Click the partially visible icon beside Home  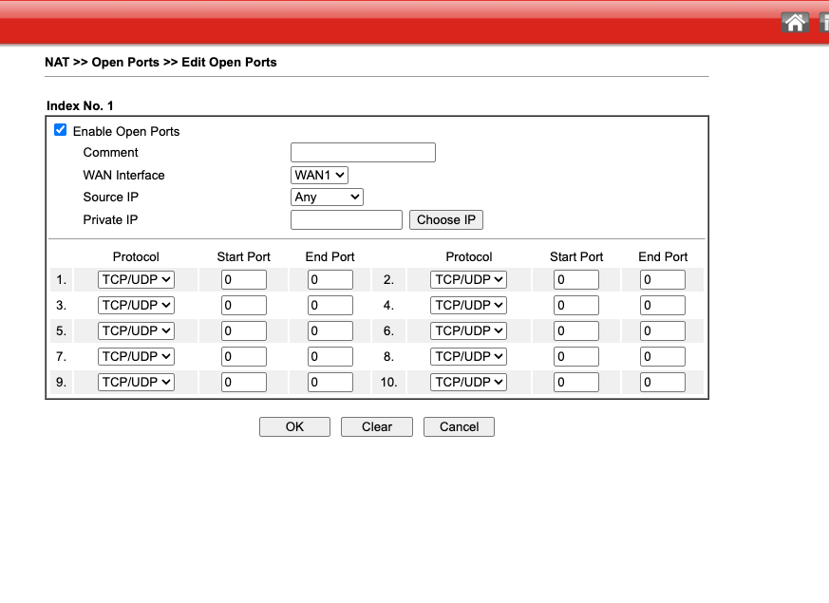coord(822,22)
